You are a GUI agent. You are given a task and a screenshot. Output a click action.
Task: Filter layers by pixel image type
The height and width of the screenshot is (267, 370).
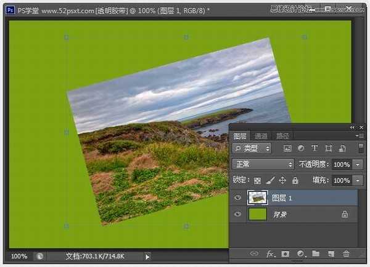point(287,149)
